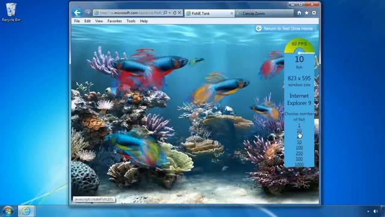The height and width of the screenshot is (217, 385).
Task: Select 1000 fish link
Action: click(x=299, y=164)
